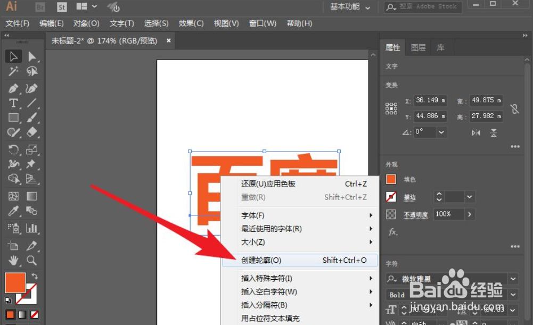Open stroke weight dropdown
Image resolution: width=533 pixels, height=325 pixels.
pyautogui.click(x=470, y=197)
